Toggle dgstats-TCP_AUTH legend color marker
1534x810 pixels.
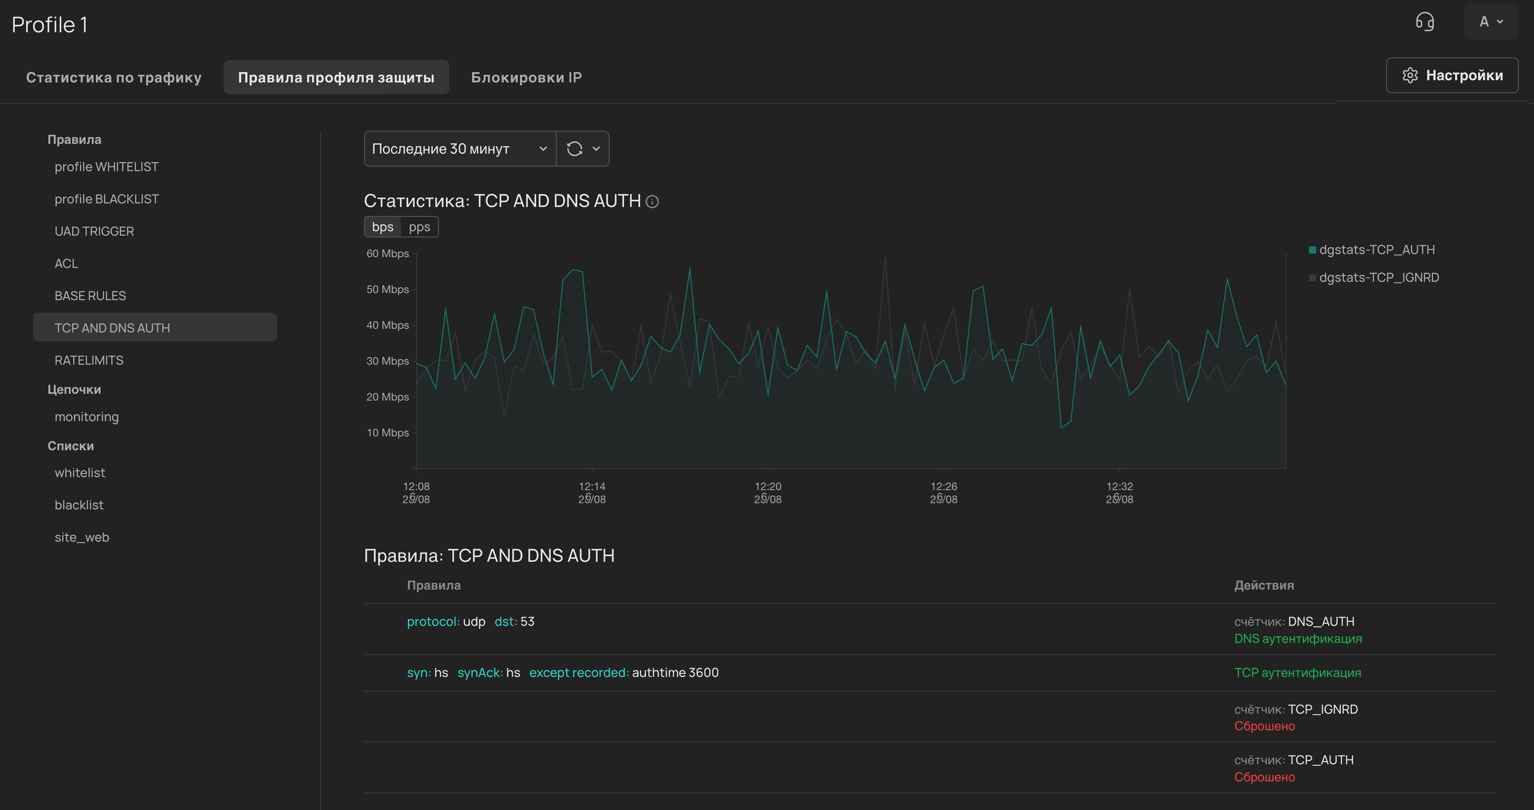tap(1312, 250)
